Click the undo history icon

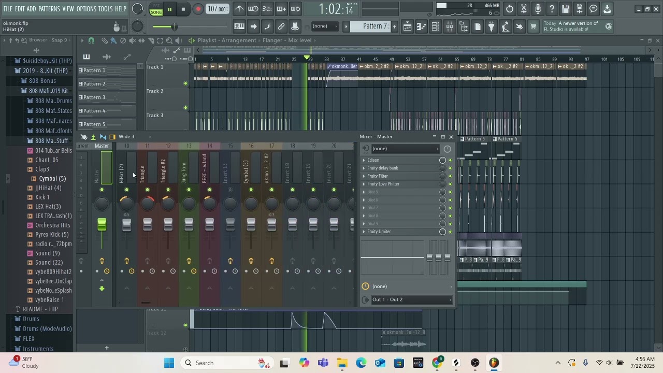point(510,9)
